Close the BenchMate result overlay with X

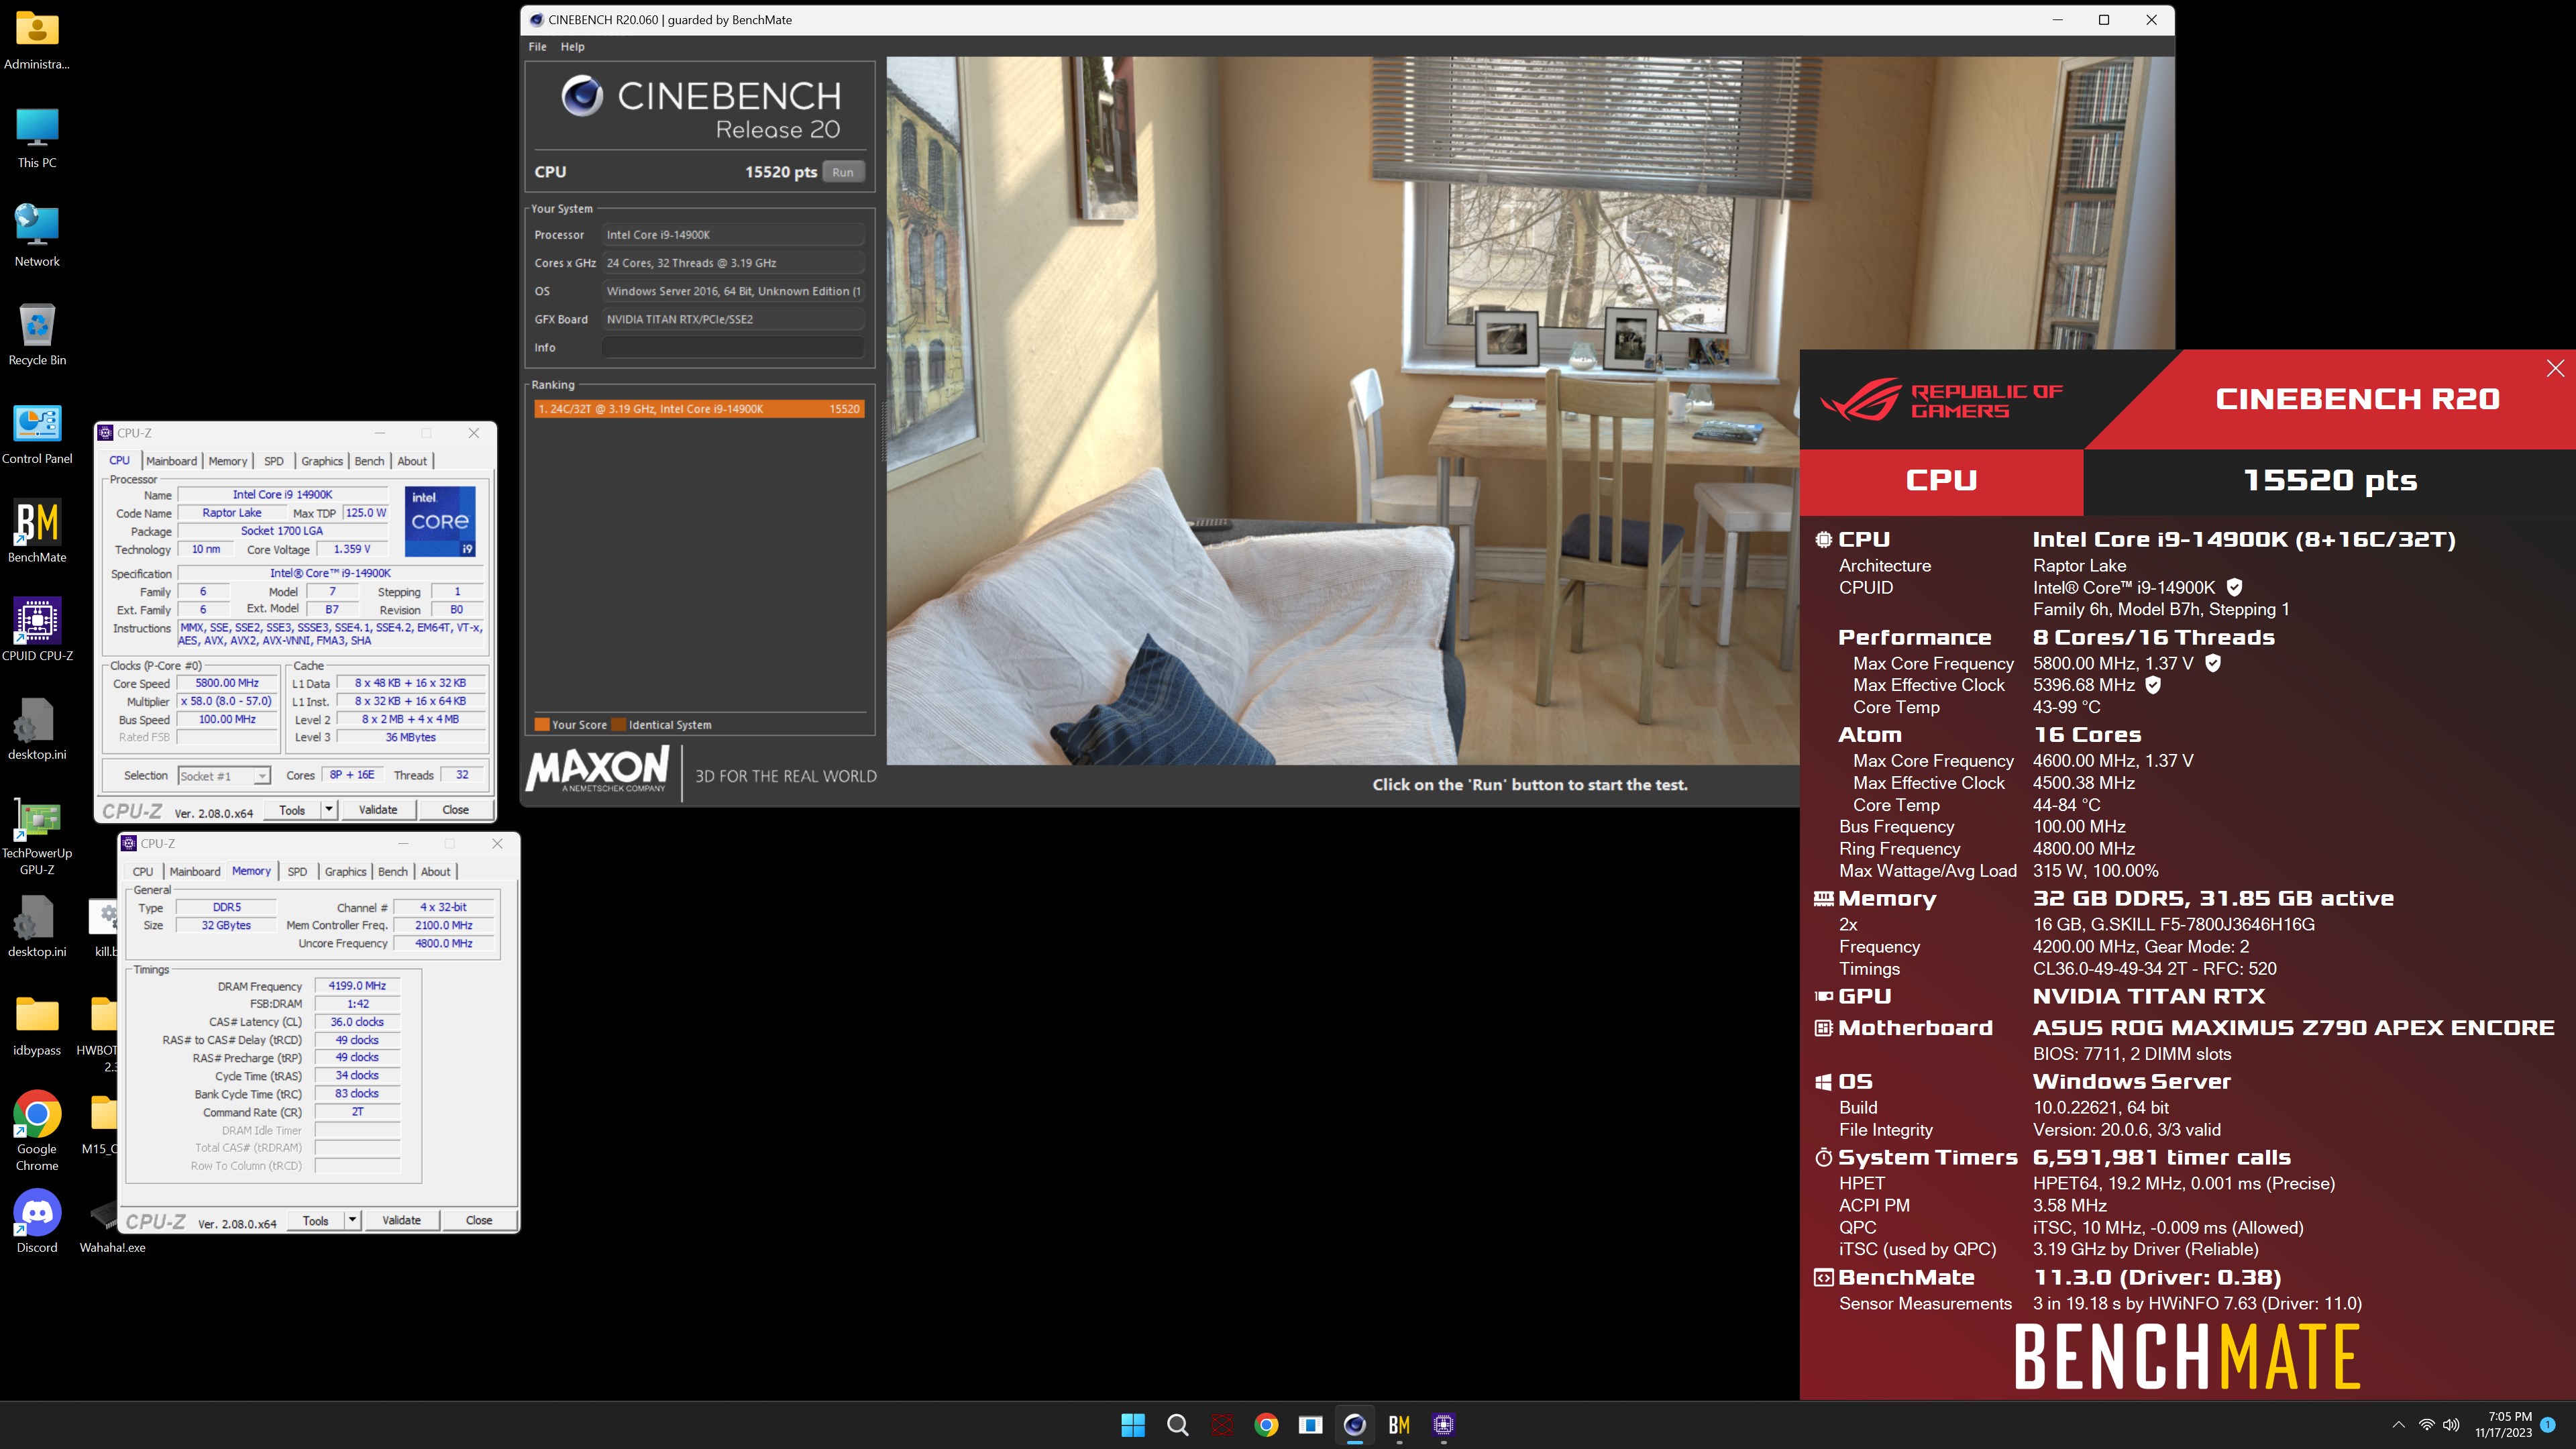pyautogui.click(x=2555, y=368)
